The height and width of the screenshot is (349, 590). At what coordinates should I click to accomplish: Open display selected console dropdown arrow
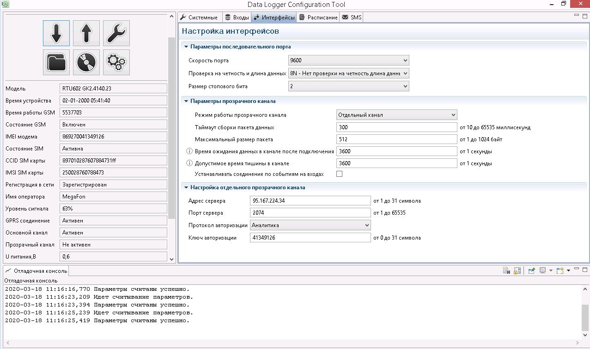point(551,271)
